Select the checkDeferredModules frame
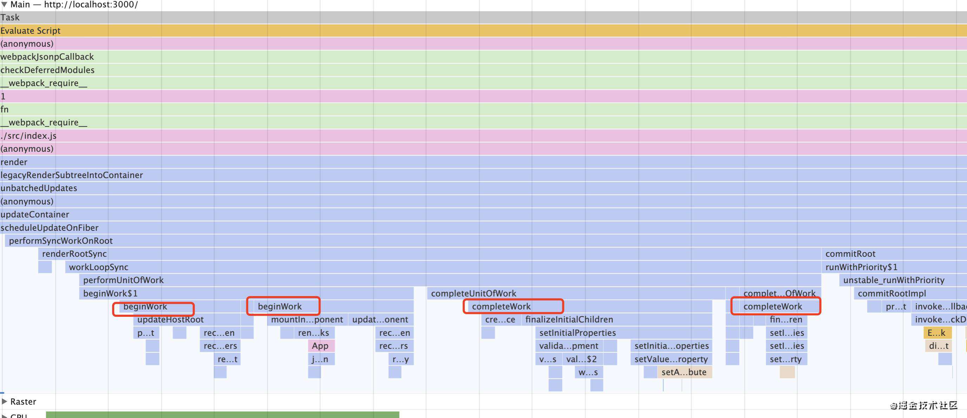The width and height of the screenshot is (967, 418). (483, 70)
